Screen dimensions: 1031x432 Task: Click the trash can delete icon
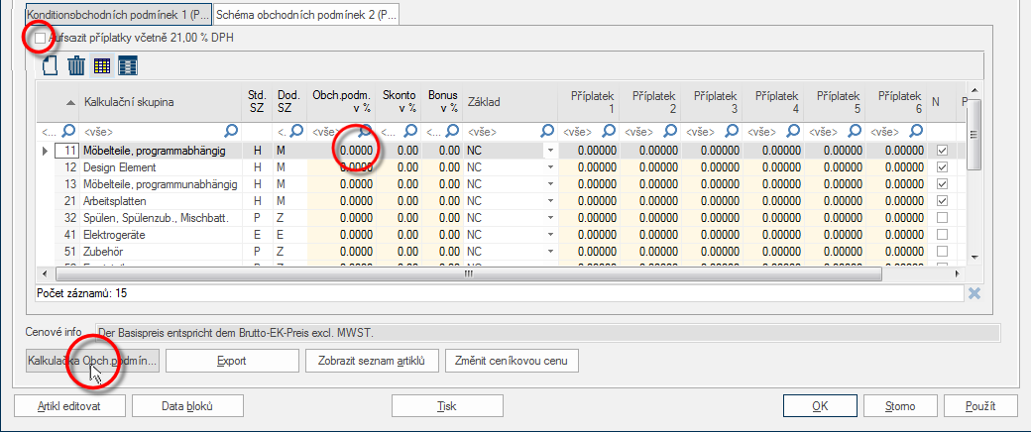[76, 65]
